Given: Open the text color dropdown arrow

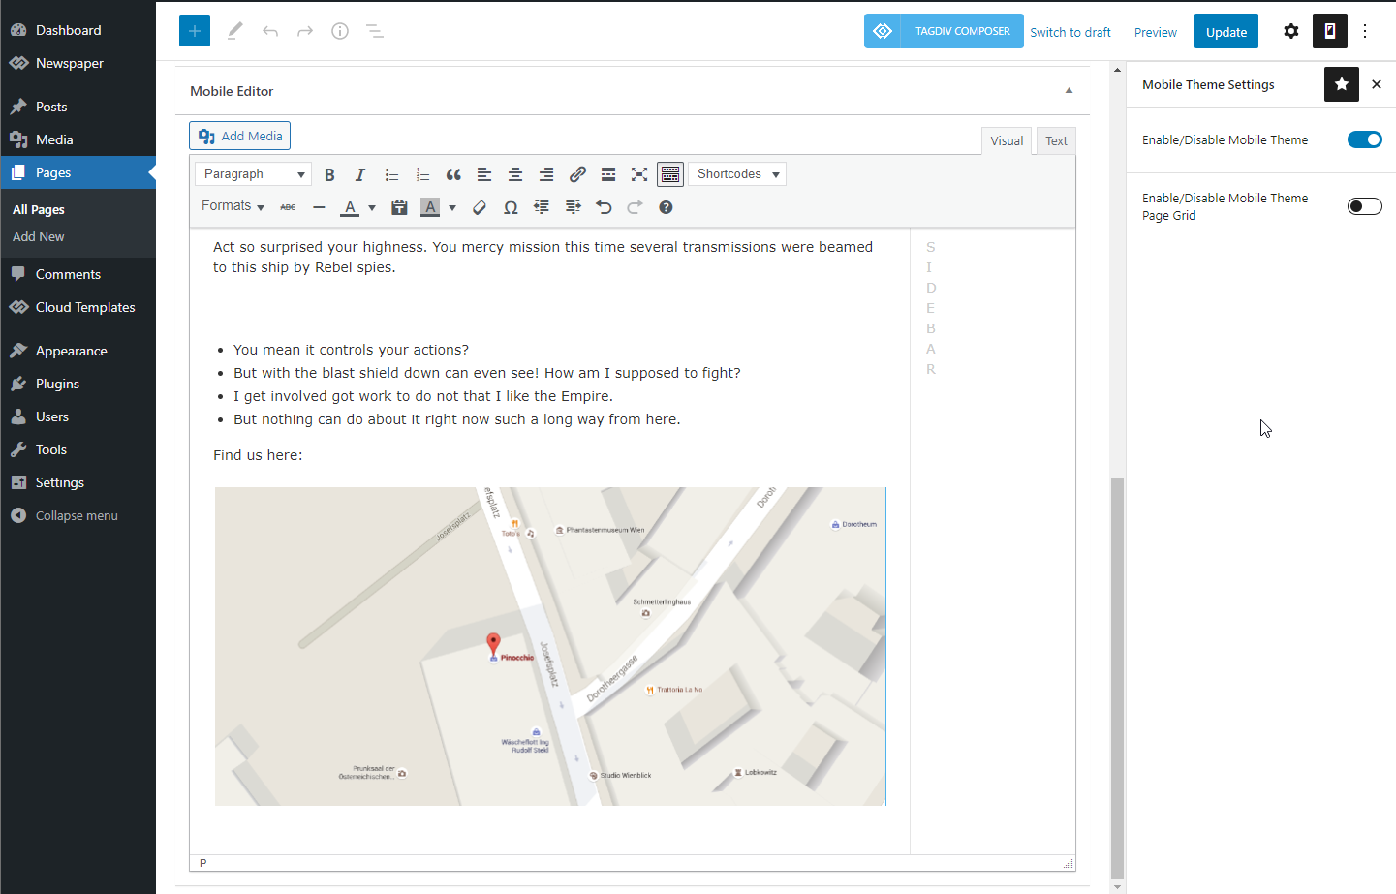Looking at the screenshot, I should [372, 207].
